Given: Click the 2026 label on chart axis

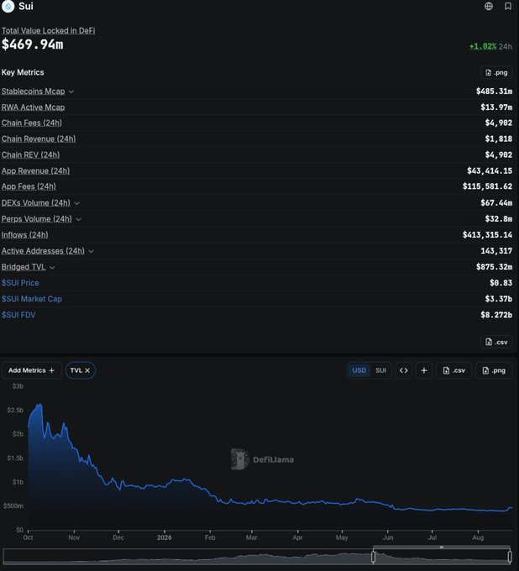Looking at the screenshot, I should 165,537.
